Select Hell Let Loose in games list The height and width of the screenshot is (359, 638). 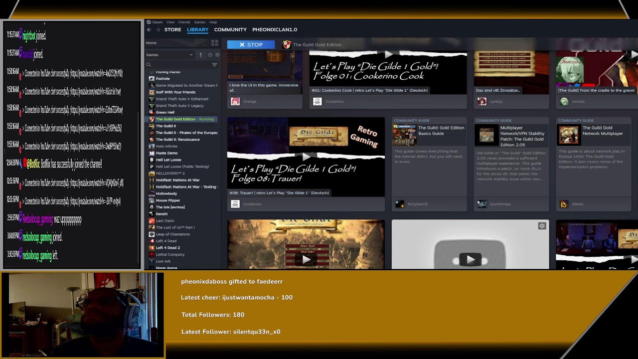(168, 160)
